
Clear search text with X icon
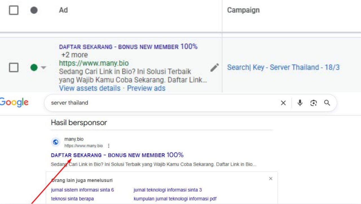283,103
